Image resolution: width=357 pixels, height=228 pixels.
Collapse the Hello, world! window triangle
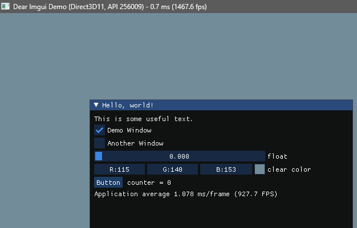(96, 105)
